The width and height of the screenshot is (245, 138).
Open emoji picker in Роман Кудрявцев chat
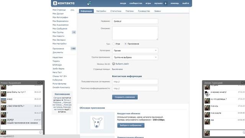(x=41, y=132)
